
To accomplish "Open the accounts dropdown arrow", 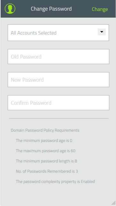I will pyautogui.click(x=102, y=32).
